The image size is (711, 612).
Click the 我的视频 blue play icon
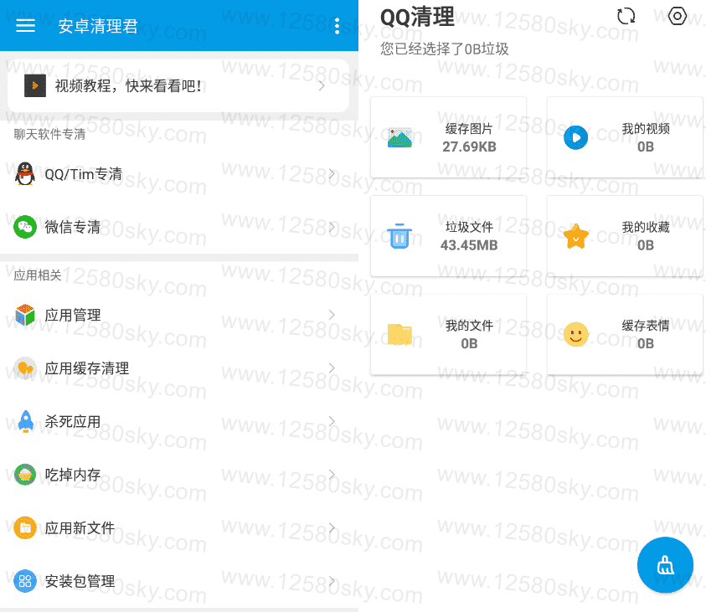(x=576, y=137)
